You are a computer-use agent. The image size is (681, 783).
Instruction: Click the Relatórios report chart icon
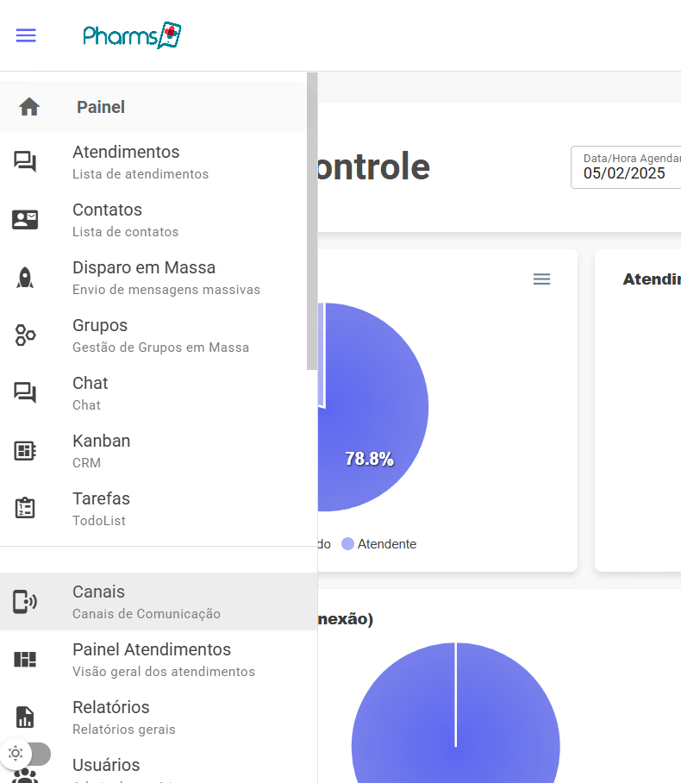click(25, 717)
